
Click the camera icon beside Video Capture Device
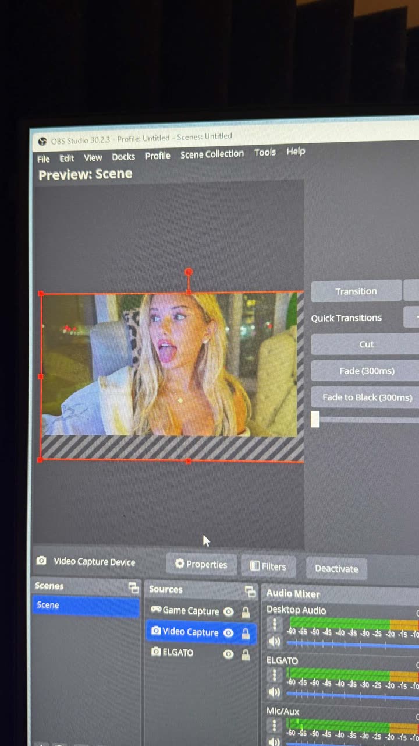tap(41, 561)
